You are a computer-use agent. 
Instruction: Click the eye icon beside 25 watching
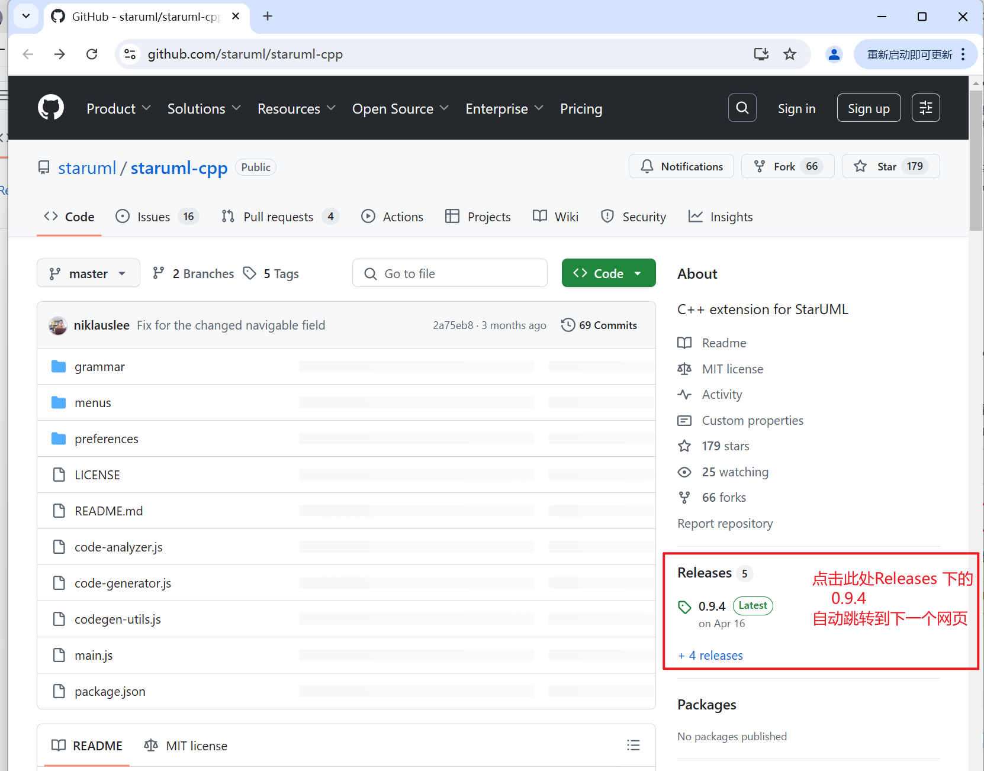click(684, 472)
